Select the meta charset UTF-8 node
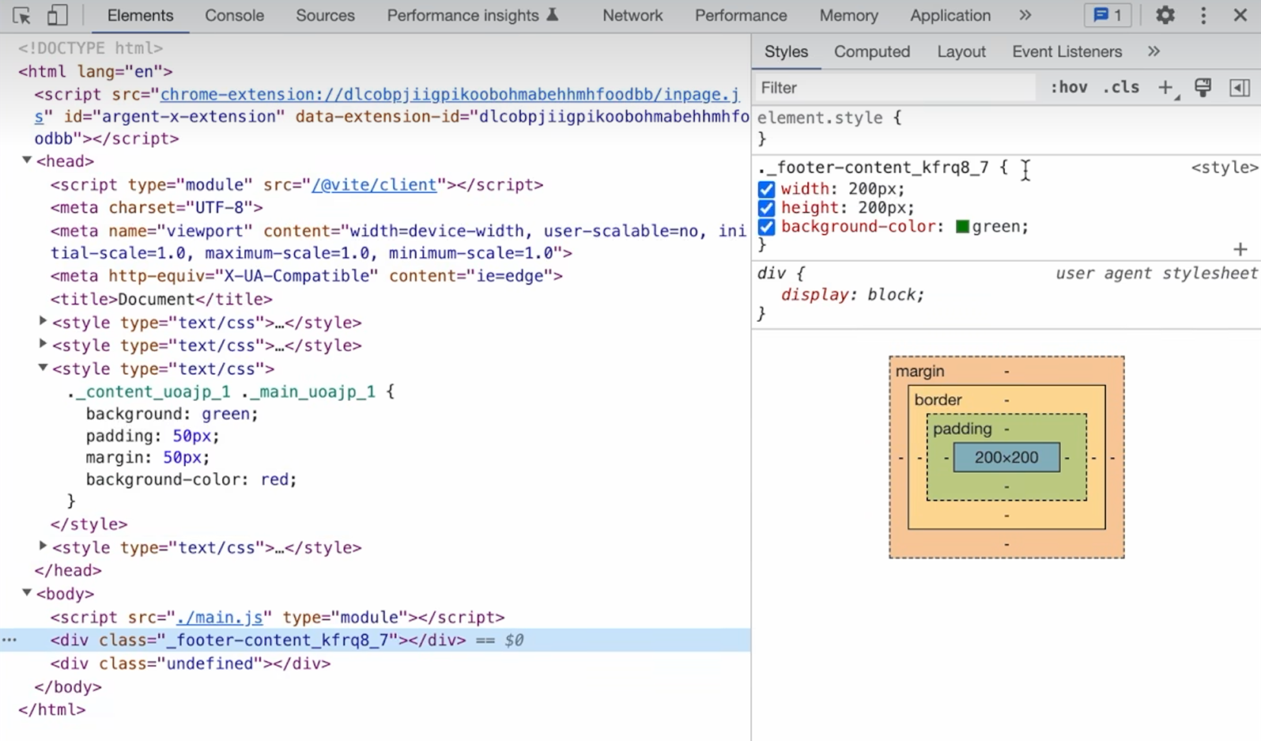 (x=157, y=207)
